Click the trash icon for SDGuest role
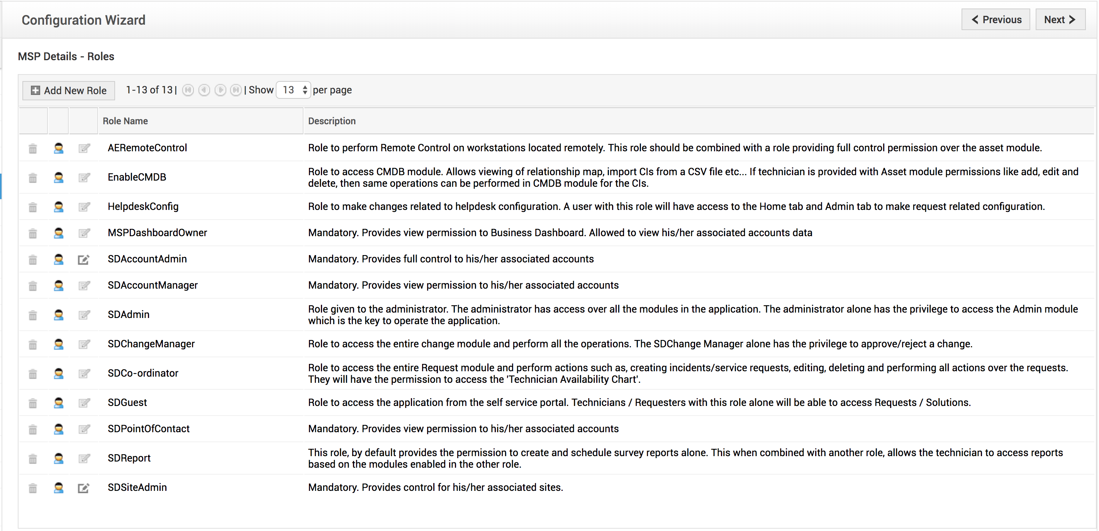The height and width of the screenshot is (531, 1099). [x=33, y=403]
